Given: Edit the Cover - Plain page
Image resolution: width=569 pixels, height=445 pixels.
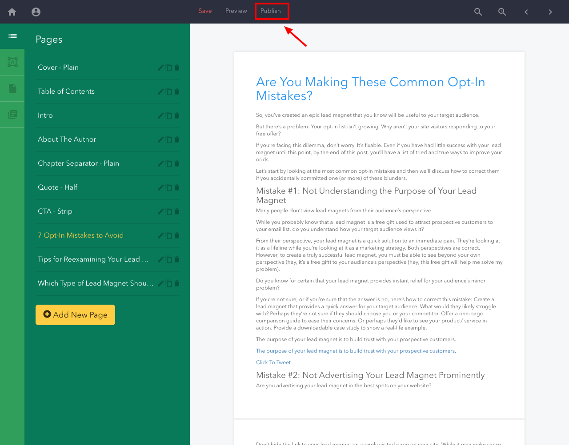Looking at the screenshot, I should point(161,68).
